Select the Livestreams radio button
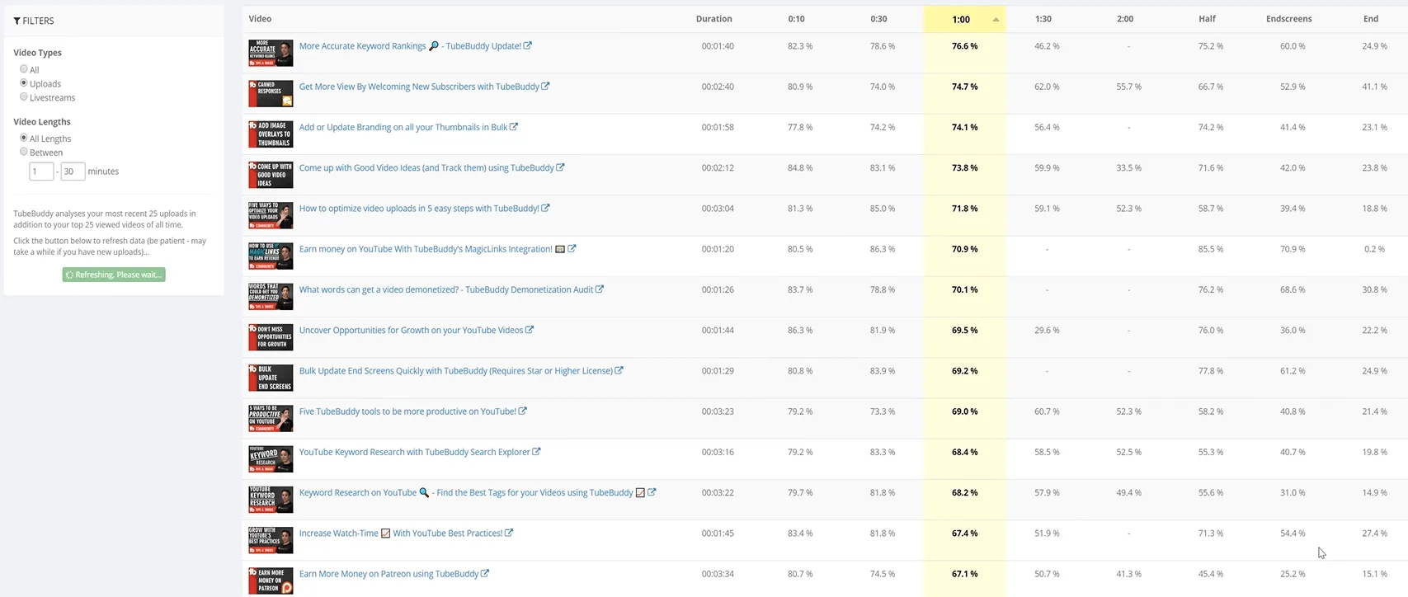The image size is (1408, 597). [24, 97]
